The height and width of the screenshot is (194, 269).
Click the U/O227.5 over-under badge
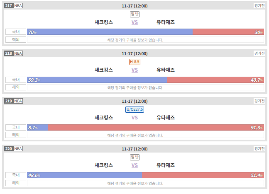click(134, 109)
